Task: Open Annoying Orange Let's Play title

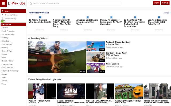Action: click(129, 102)
